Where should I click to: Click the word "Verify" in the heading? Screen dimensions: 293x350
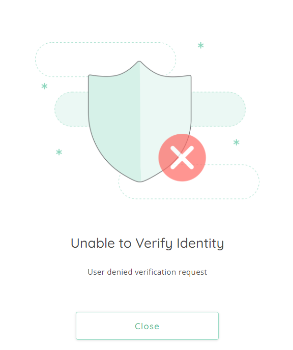click(x=154, y=244)
